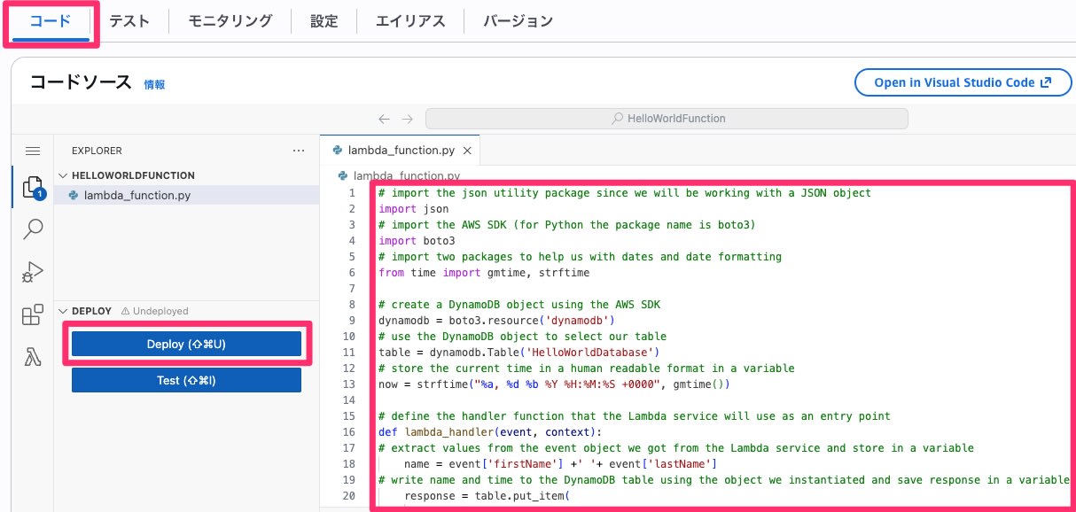The width and height of the screenshot is (1076, 512).
Task: Switch to the テスト tab
Action: (x=129, y=21)
